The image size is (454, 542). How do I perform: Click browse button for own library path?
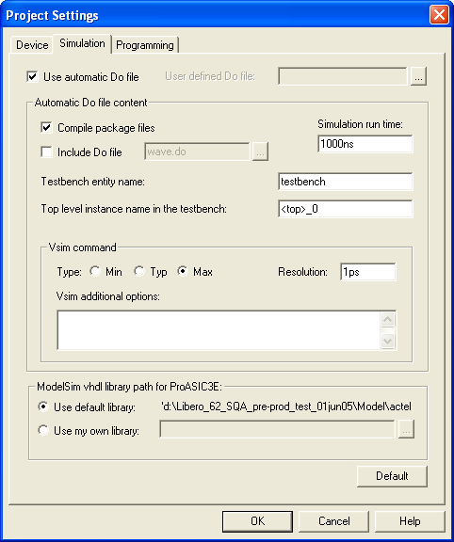coord(406,429)
